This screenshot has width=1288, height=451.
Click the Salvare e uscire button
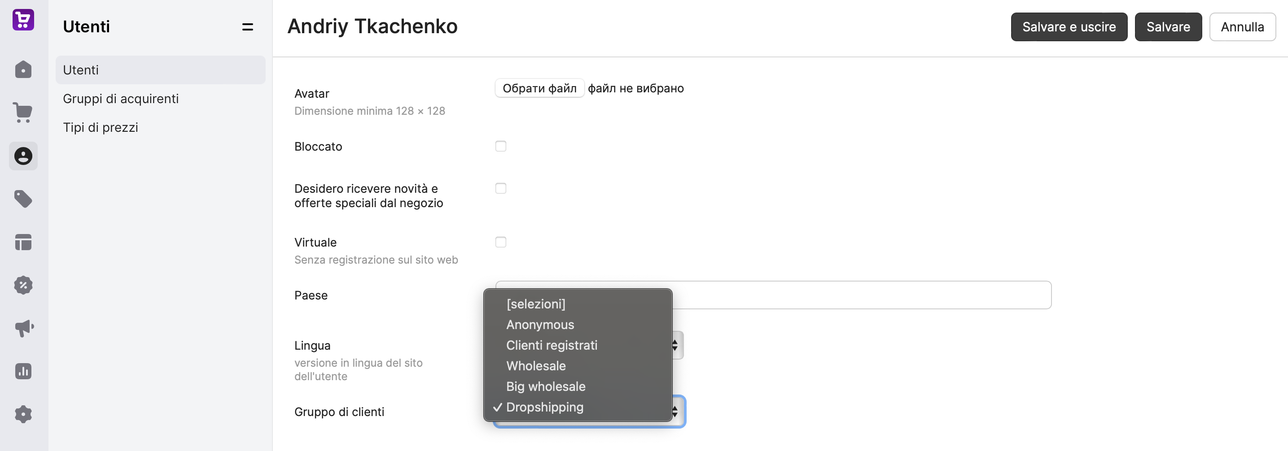pos(1069,27)
